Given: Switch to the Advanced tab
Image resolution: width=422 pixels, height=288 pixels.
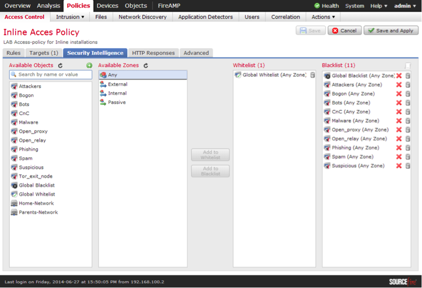Looking at the screenshot, I should (196, 53).
